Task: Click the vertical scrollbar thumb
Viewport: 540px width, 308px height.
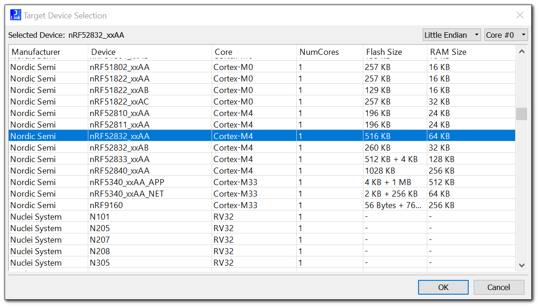Action: [x=522, y=114]
